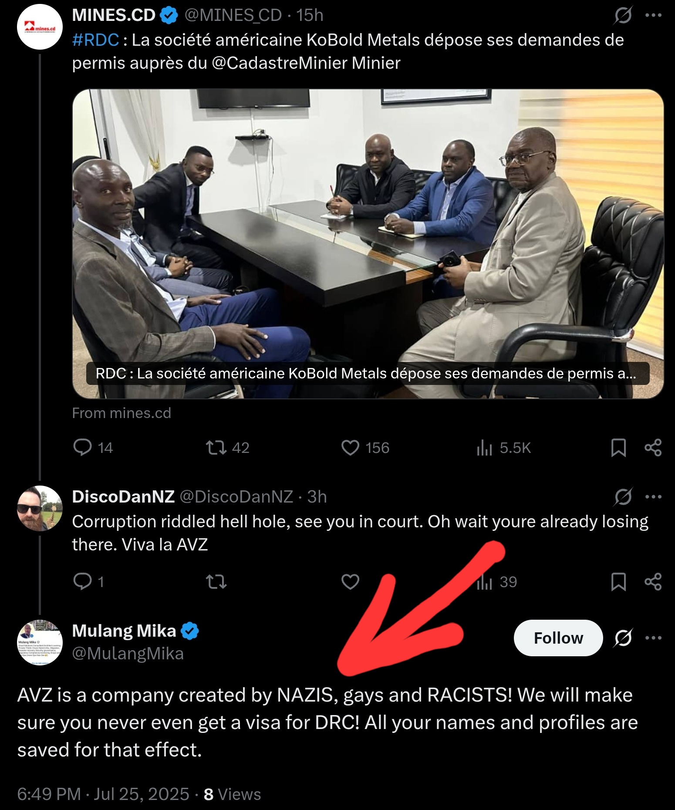Open more options for DiscoDanNZ's comment
Viewport: 675px width, 810px height.
pos(653,497)
